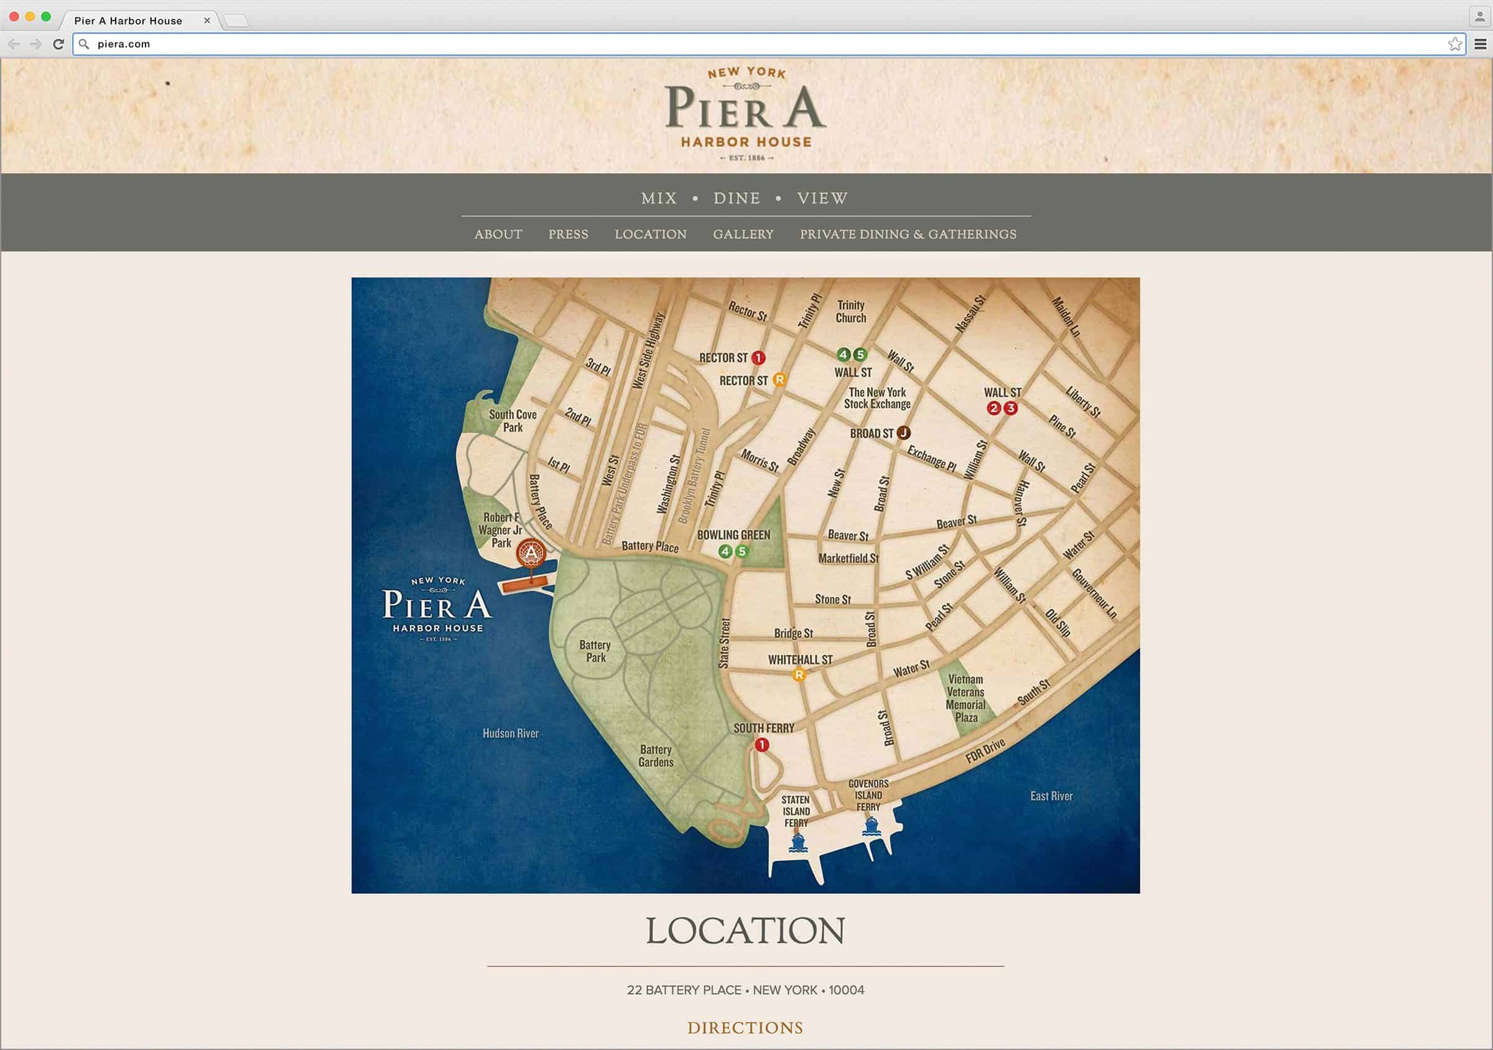Screen dimensions: 1493x1050
Task: Click the green 5 icon at Bowling Green
Action: (742, 551)
